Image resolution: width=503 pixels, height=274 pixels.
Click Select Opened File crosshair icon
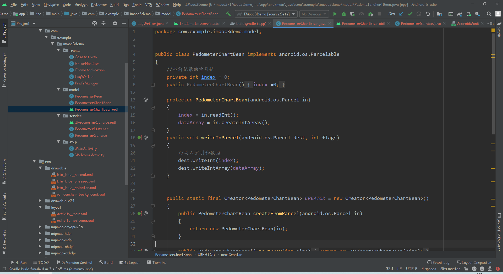coord(95,23)
